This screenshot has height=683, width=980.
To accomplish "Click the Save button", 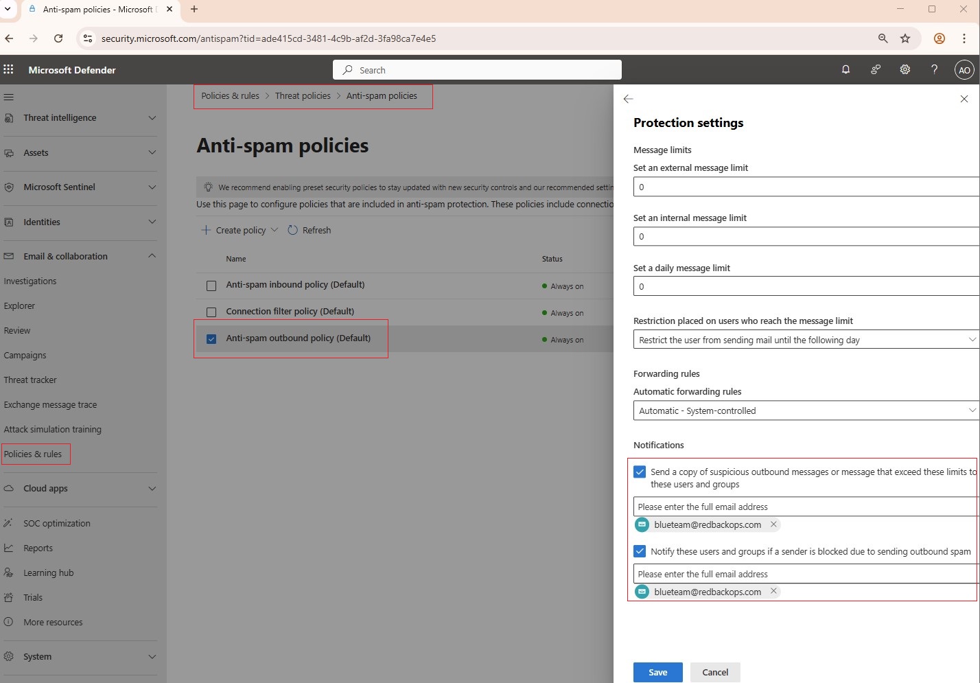I will tap(658, 672).
